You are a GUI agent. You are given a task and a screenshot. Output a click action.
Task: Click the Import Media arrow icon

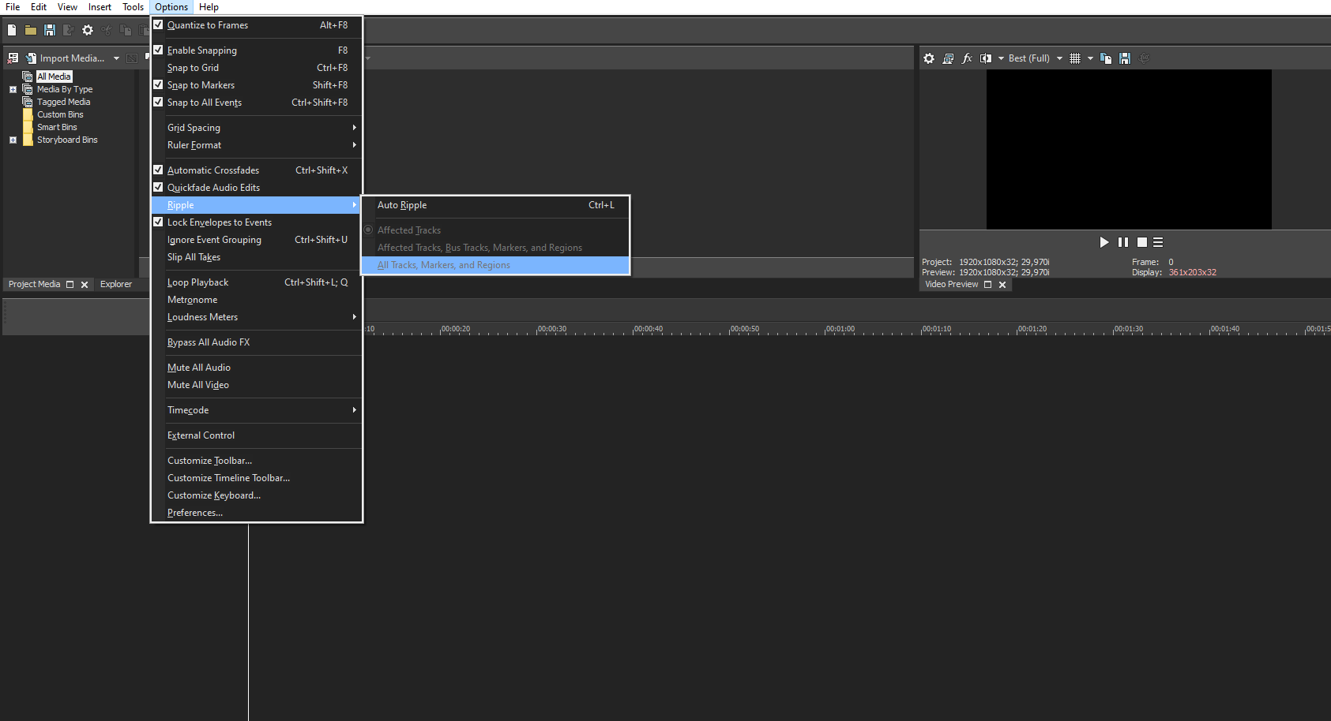(x=31, y=58)
